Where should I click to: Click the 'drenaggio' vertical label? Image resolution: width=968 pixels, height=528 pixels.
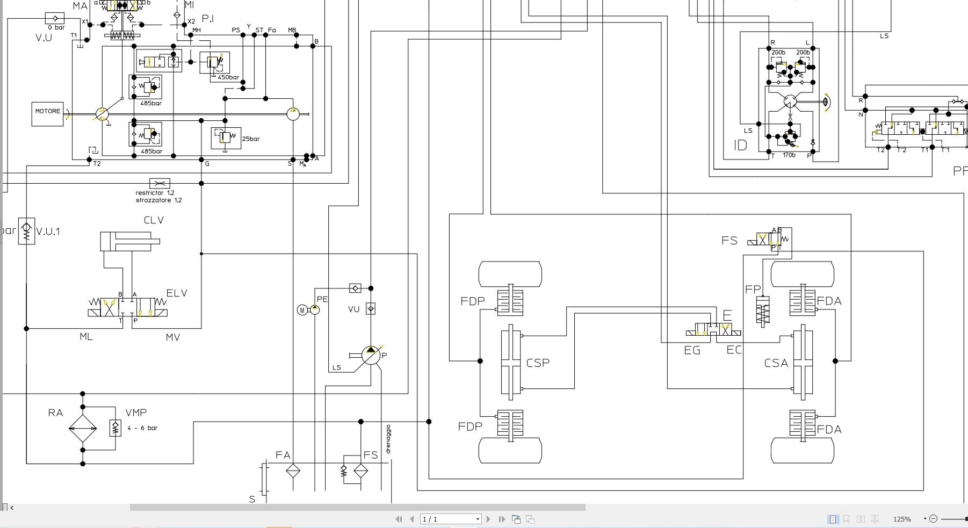(x=388, y=439)
